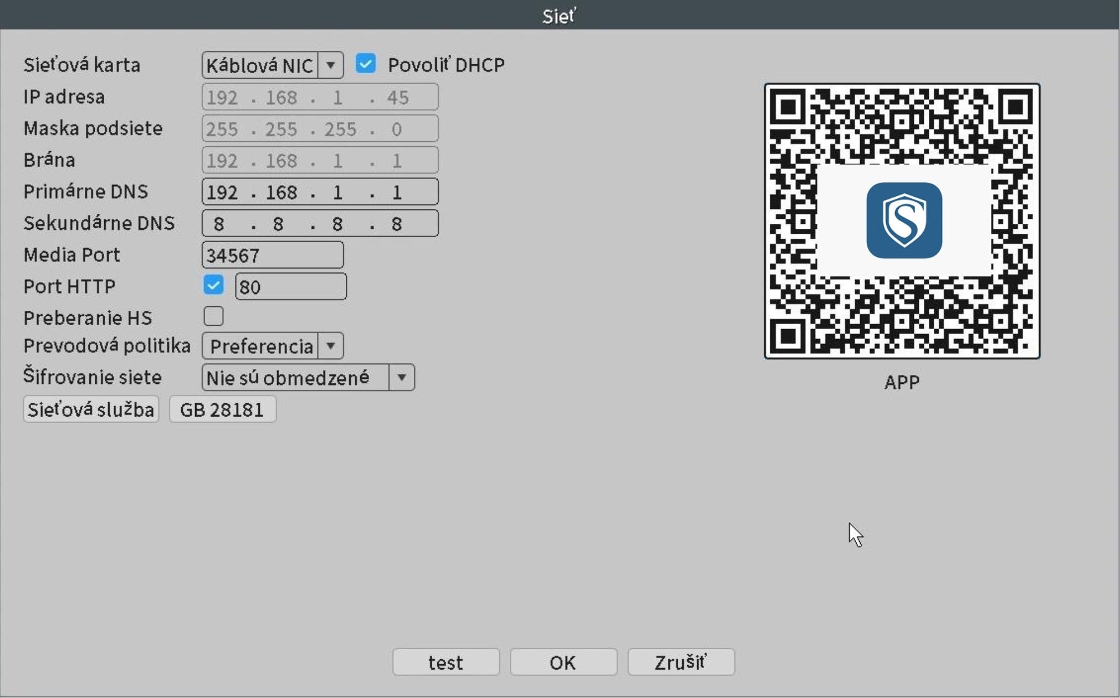Click the Primárne DNS address field
Screen dimensions: 1120x698
[320, 192]
